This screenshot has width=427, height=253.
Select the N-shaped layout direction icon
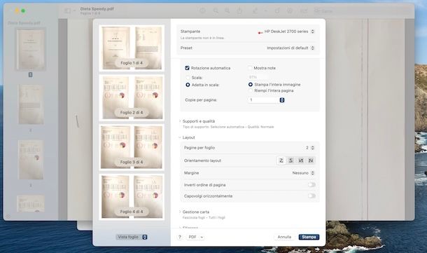click(x=310, y=160)
